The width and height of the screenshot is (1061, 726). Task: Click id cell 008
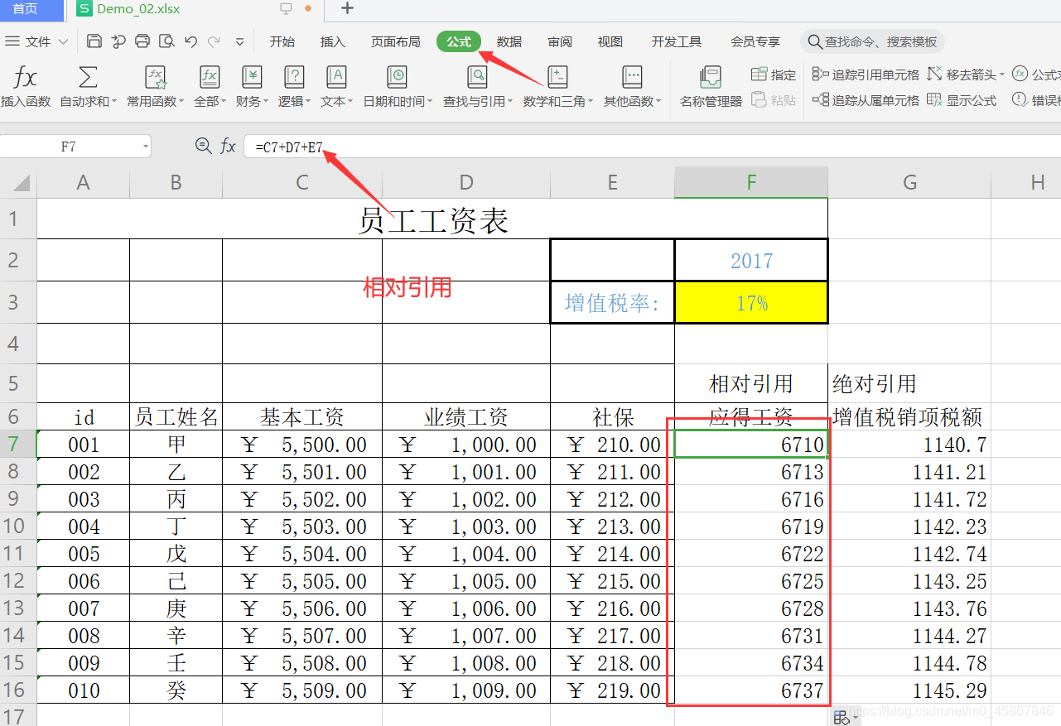[x=84, y=636]
